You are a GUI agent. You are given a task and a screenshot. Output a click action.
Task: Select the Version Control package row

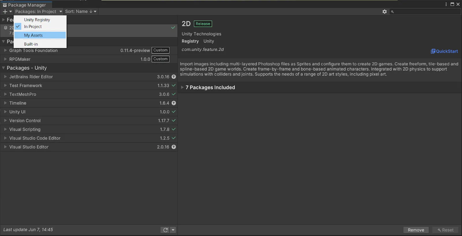pos(89,121)
